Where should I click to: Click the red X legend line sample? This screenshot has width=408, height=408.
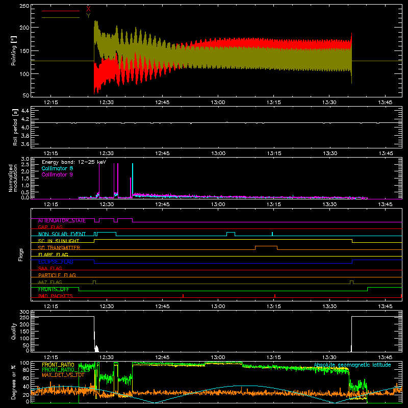click(x=61, y=11)
